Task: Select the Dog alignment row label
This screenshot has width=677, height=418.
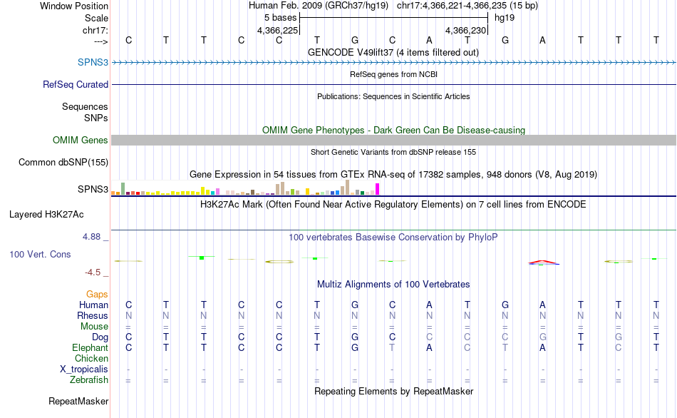Action: coord(100,337)
